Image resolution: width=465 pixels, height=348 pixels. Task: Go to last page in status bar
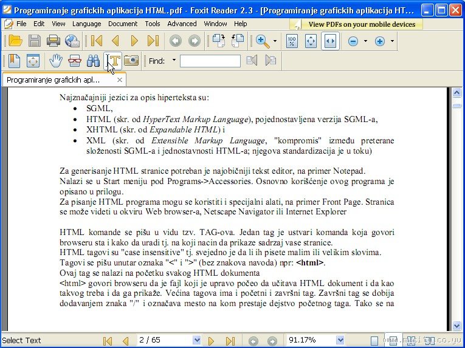230,341
